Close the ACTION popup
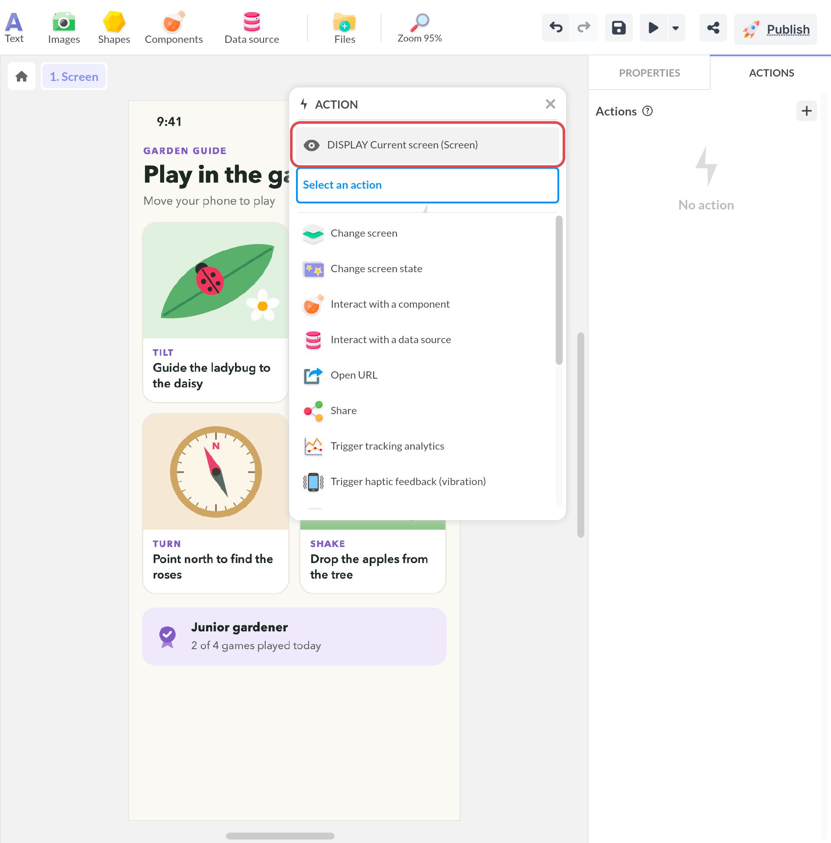The width and height of the screenshot is (831, 843). (550, 104)
